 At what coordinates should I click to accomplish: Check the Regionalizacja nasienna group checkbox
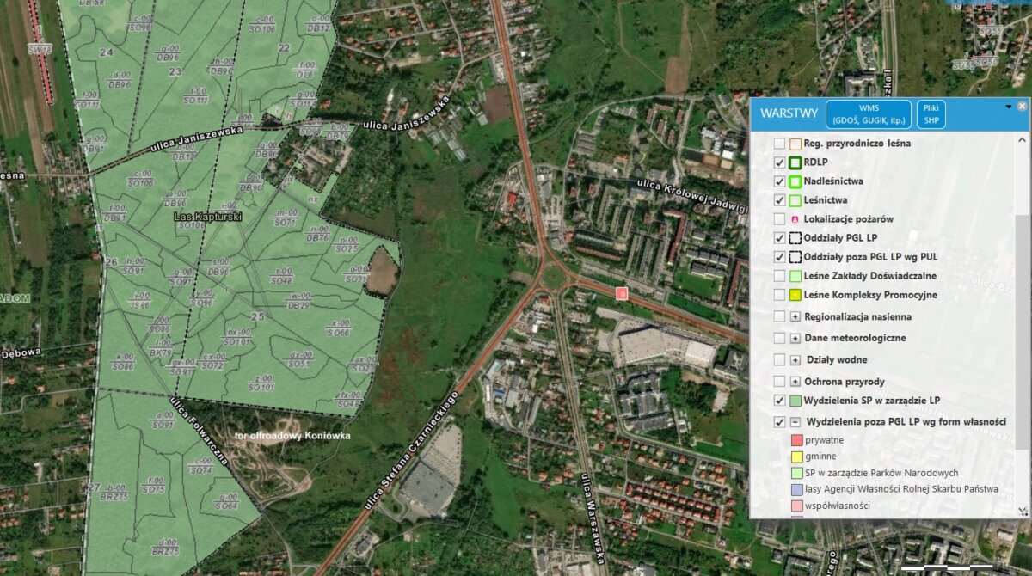tap(779, 316)
